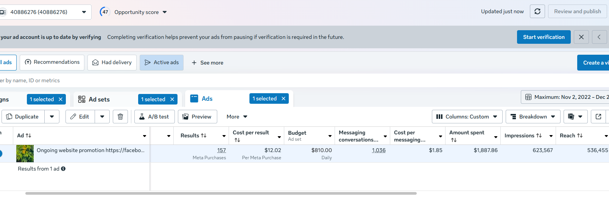Click the export share icon
The image size is (609, 203).
tap(598, 117)
